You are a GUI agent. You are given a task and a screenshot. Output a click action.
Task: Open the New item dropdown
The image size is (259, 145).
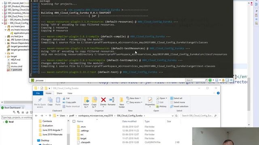point(134,98)
